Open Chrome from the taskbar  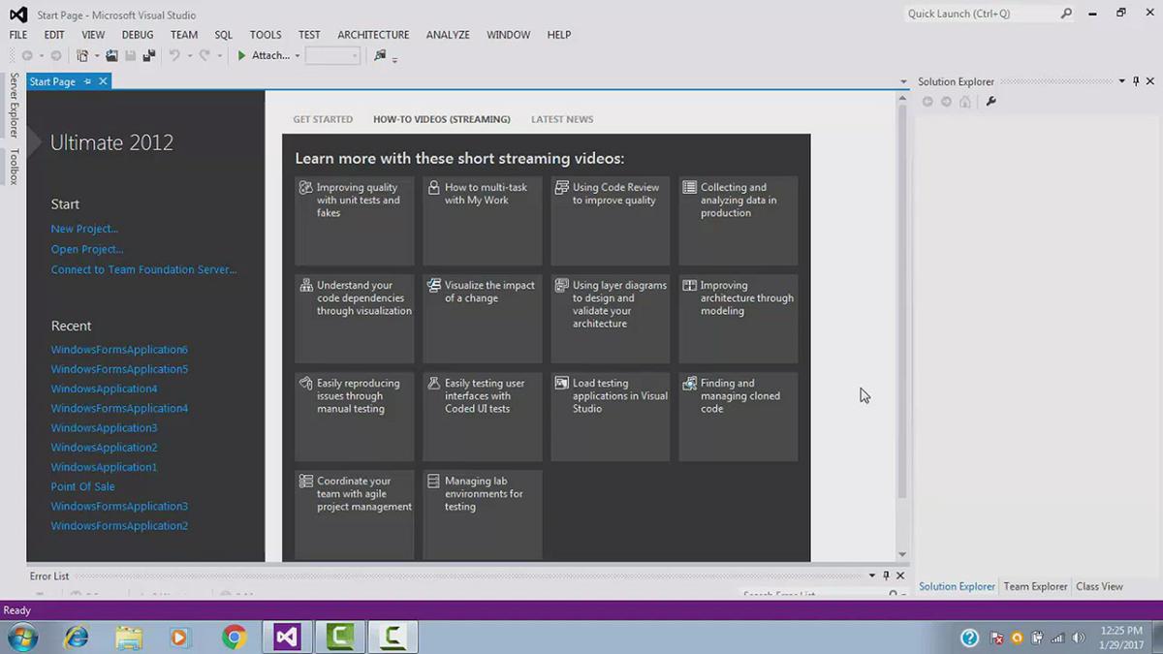(234, 637)
